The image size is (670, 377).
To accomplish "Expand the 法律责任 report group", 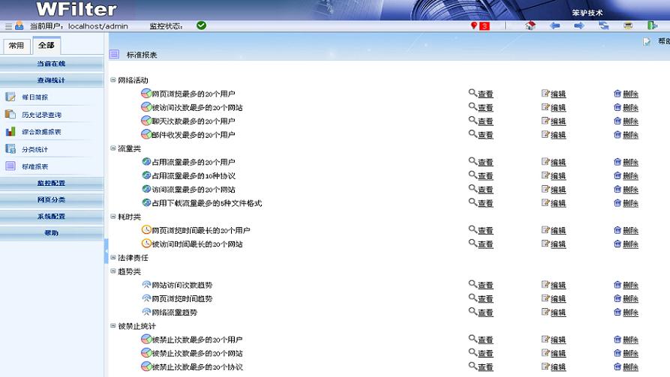I will click(113, 258).
